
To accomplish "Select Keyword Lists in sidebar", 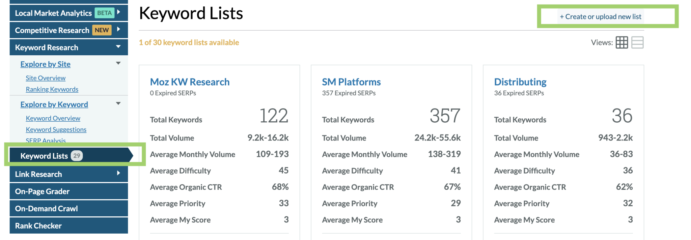I will [x=72, y=155].
